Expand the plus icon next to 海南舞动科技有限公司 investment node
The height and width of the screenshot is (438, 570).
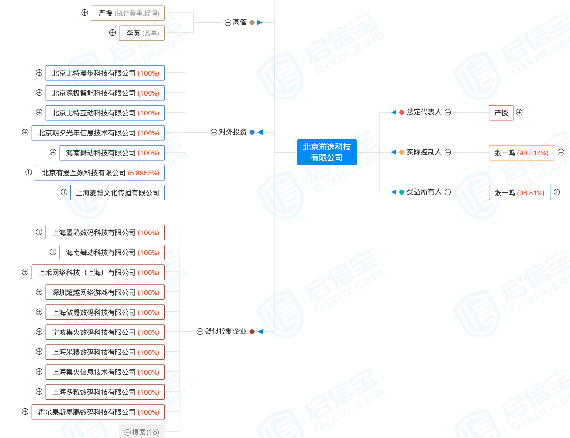[x=53, y=152]
